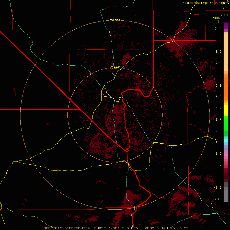The image size is (230, 230).
Task: Click the 100 NMI range ring label
Action: 115,20
